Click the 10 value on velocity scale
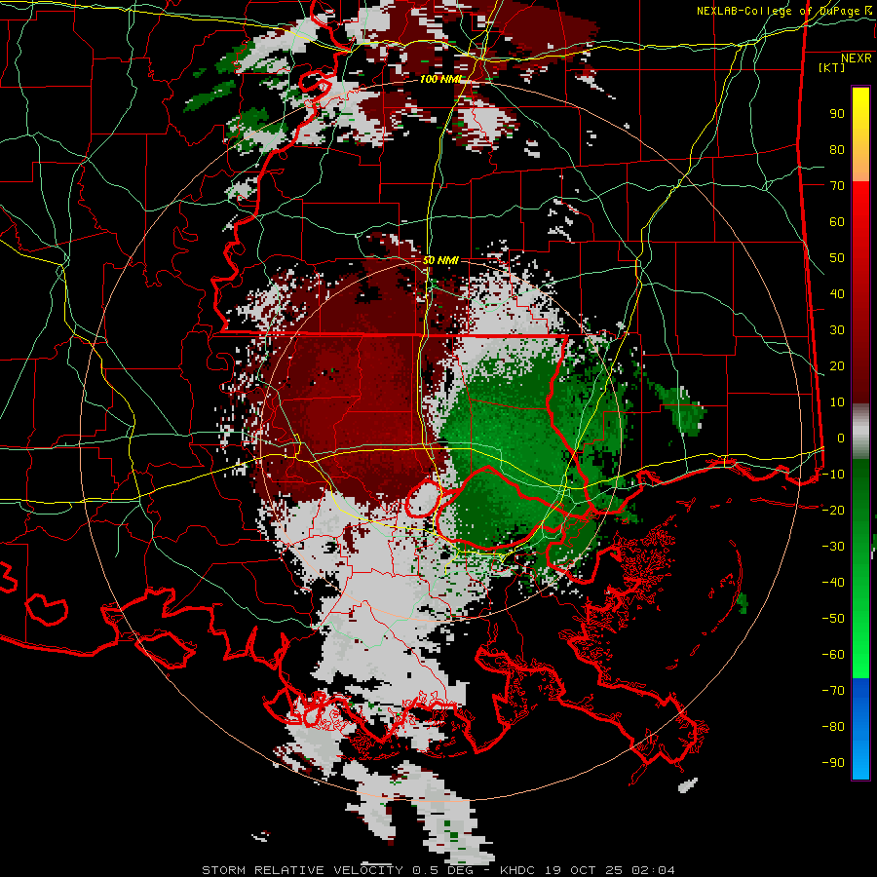877x877 pixels. click(x=837, y=402)
